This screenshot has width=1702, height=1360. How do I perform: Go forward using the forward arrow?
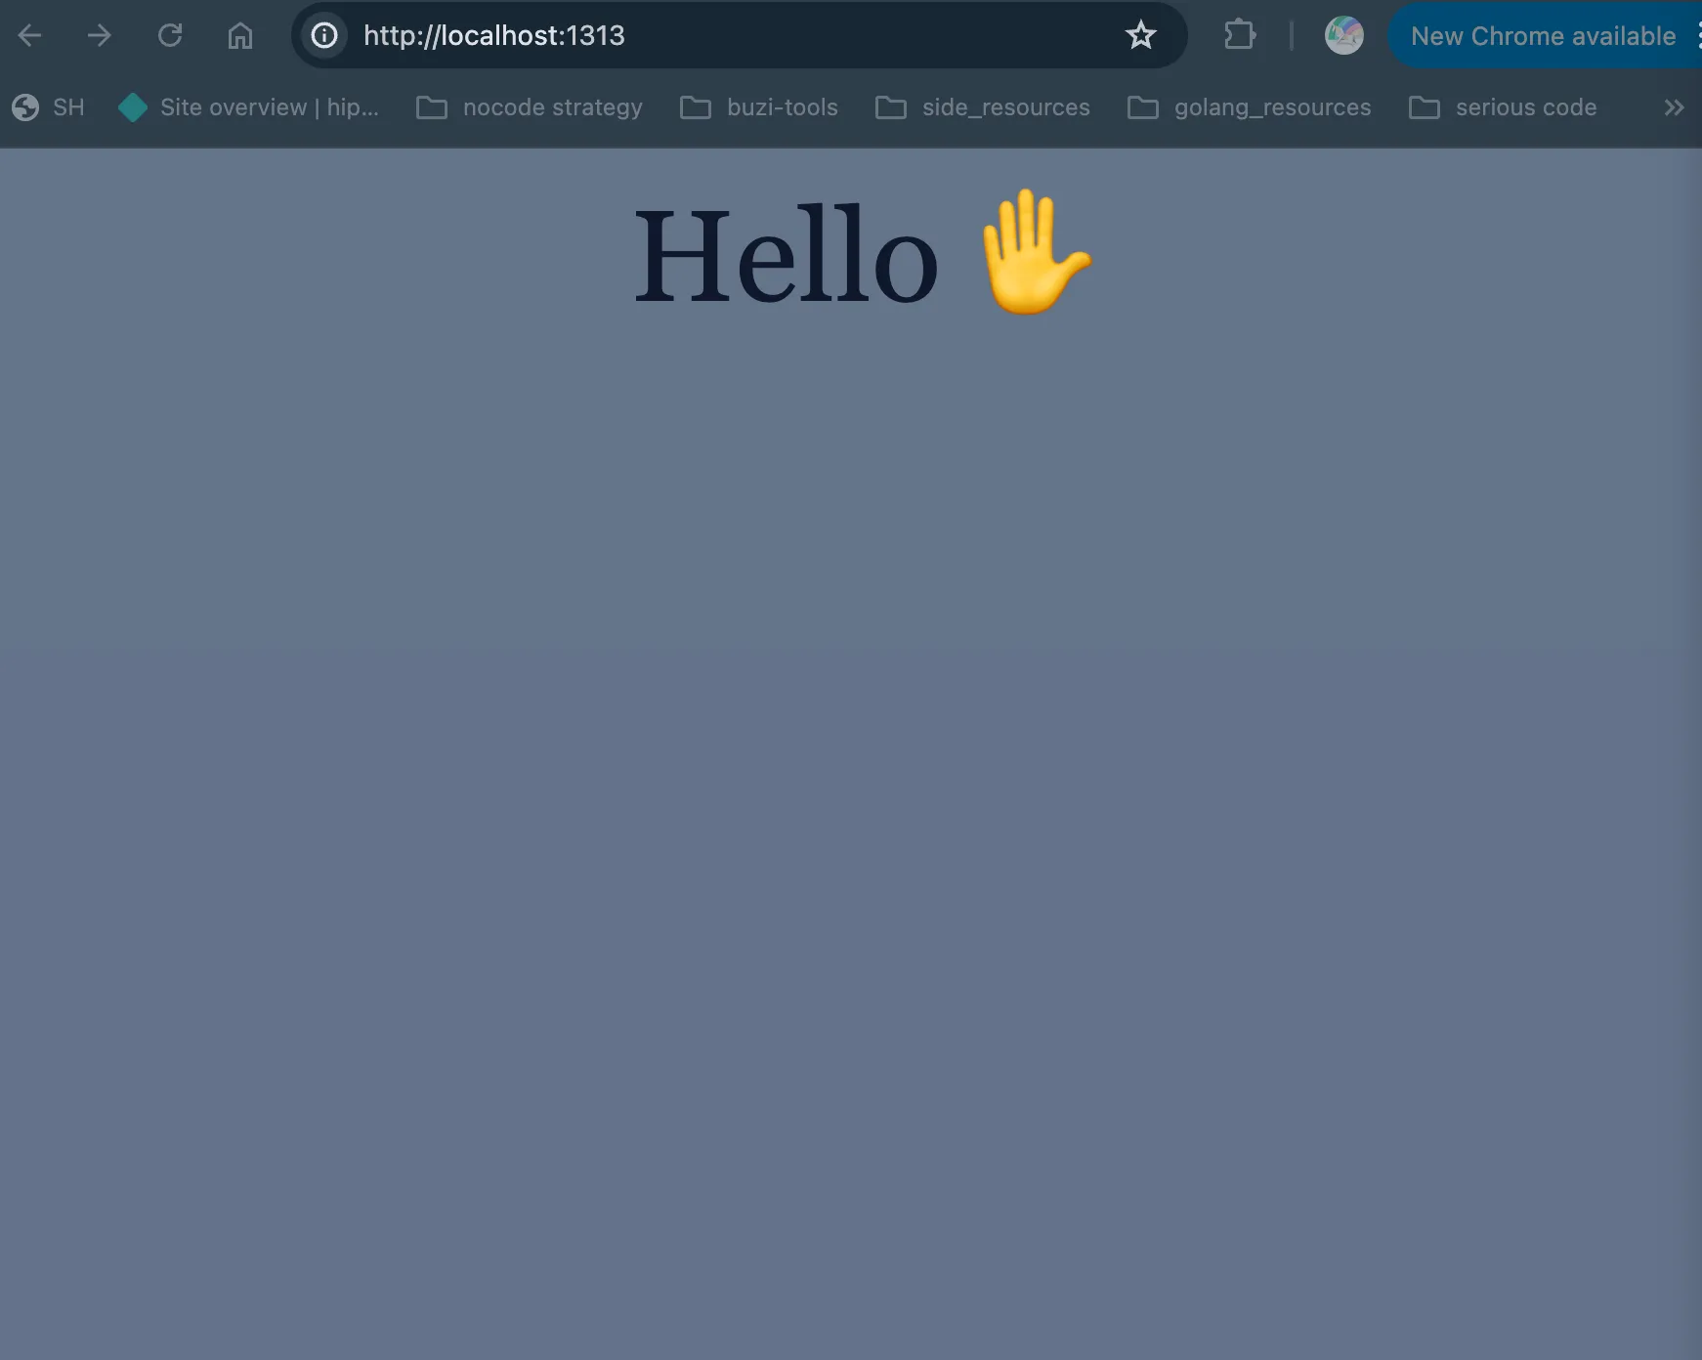pos(99,36)
